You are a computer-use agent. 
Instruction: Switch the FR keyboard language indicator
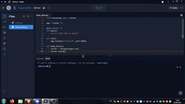110,101
